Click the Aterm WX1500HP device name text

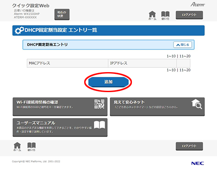coord(27,14)
